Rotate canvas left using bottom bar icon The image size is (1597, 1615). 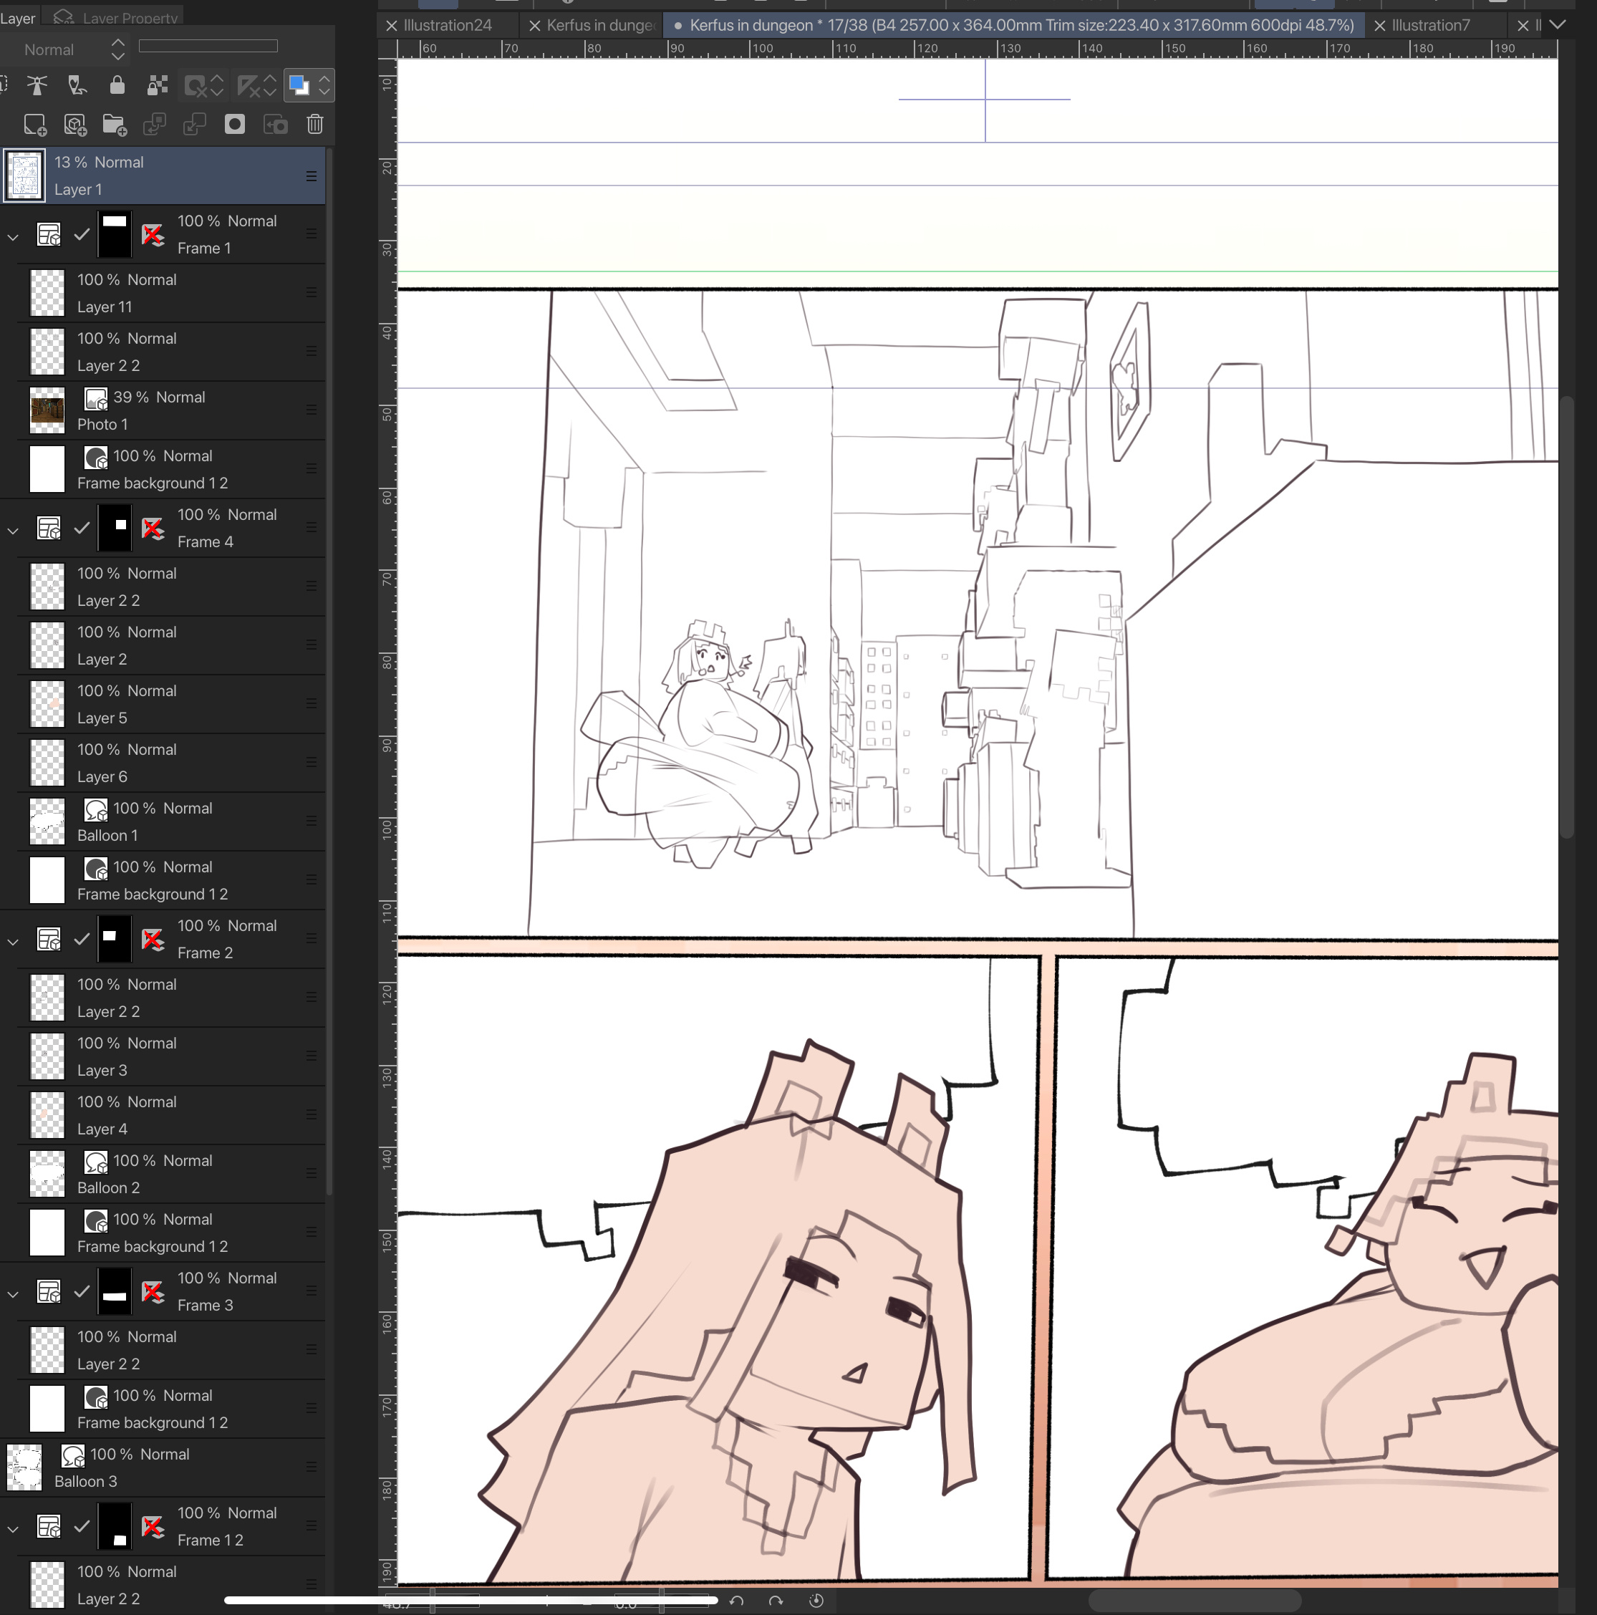736,1600
